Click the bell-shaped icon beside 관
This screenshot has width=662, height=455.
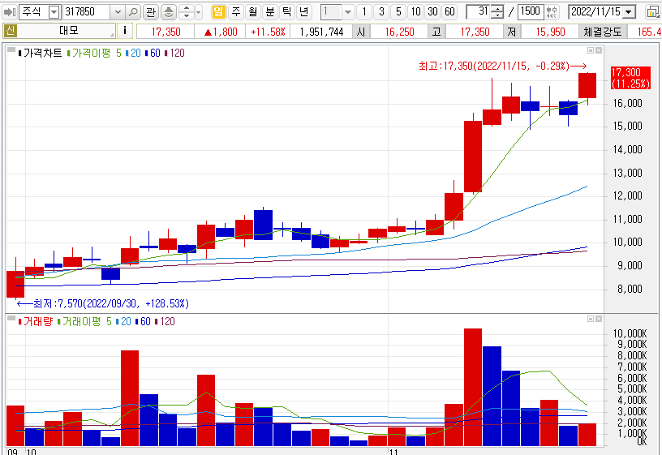[169, 12]
